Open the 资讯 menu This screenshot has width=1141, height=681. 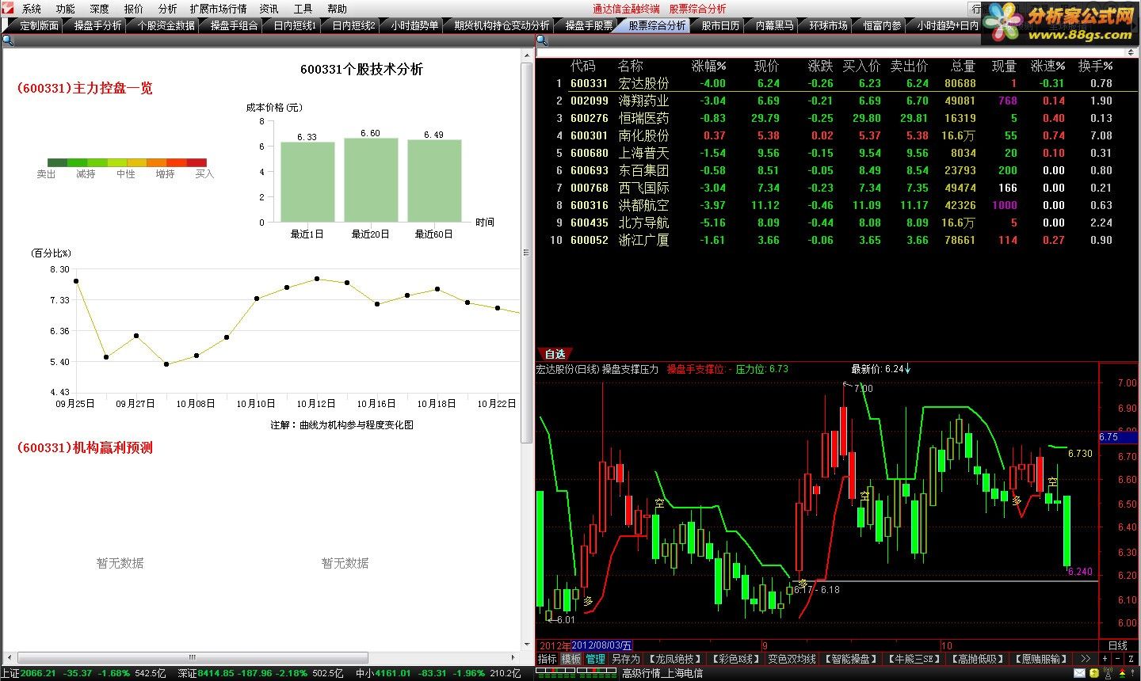point(269,9)
